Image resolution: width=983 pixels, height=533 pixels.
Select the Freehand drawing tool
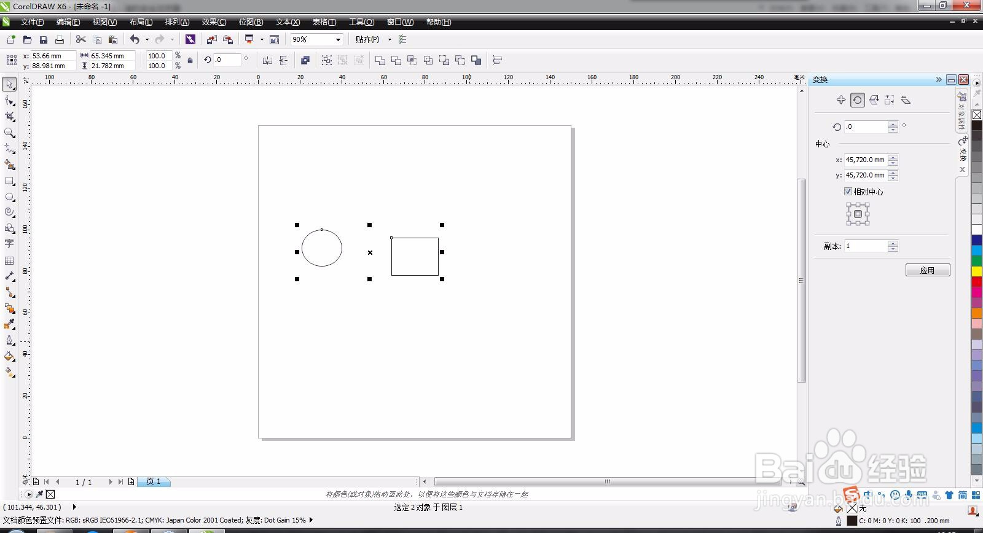[x=9, y=148]
